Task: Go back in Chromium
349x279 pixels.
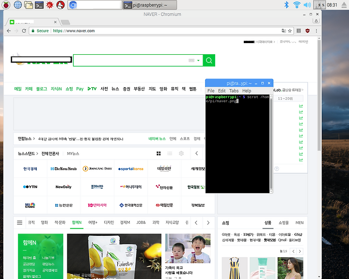Action: pyautogui.click(x=9, y=31)
